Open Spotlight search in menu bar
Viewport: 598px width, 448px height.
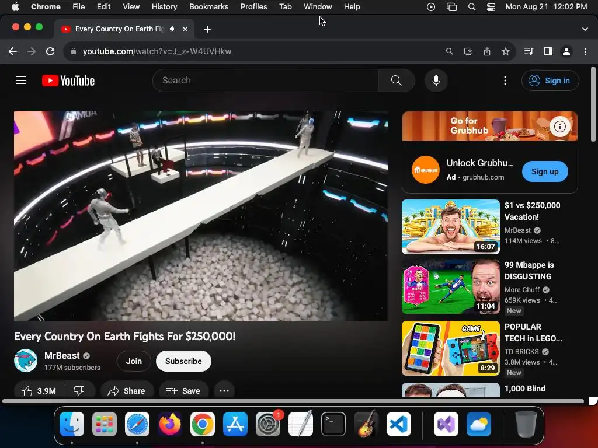[x=472, y=7]
